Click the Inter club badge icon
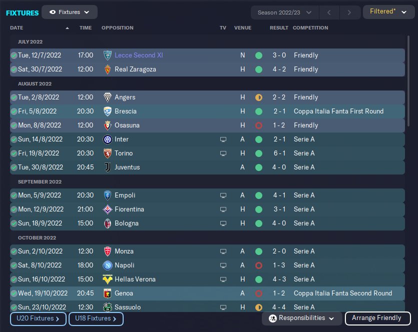 point(107,139)
